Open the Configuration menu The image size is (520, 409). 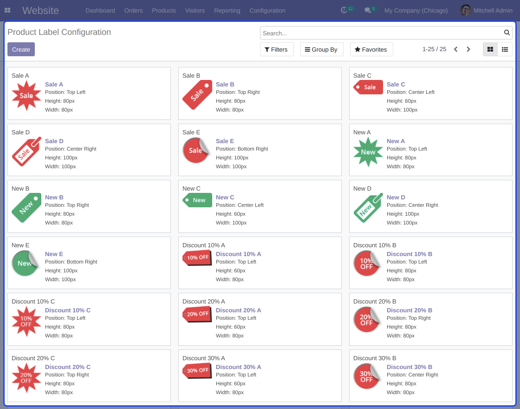(267, 10)
